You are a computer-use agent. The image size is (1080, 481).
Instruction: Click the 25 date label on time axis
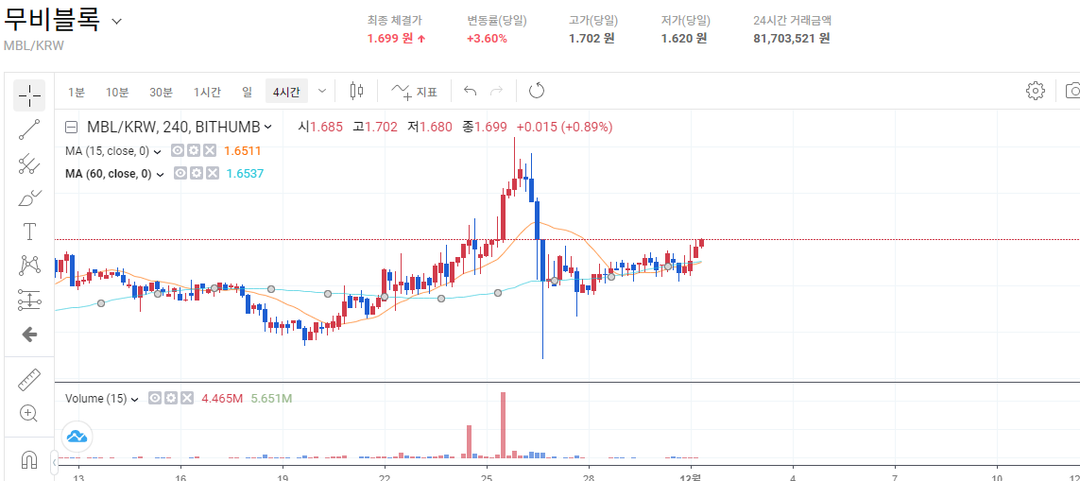tap(487, 476)
